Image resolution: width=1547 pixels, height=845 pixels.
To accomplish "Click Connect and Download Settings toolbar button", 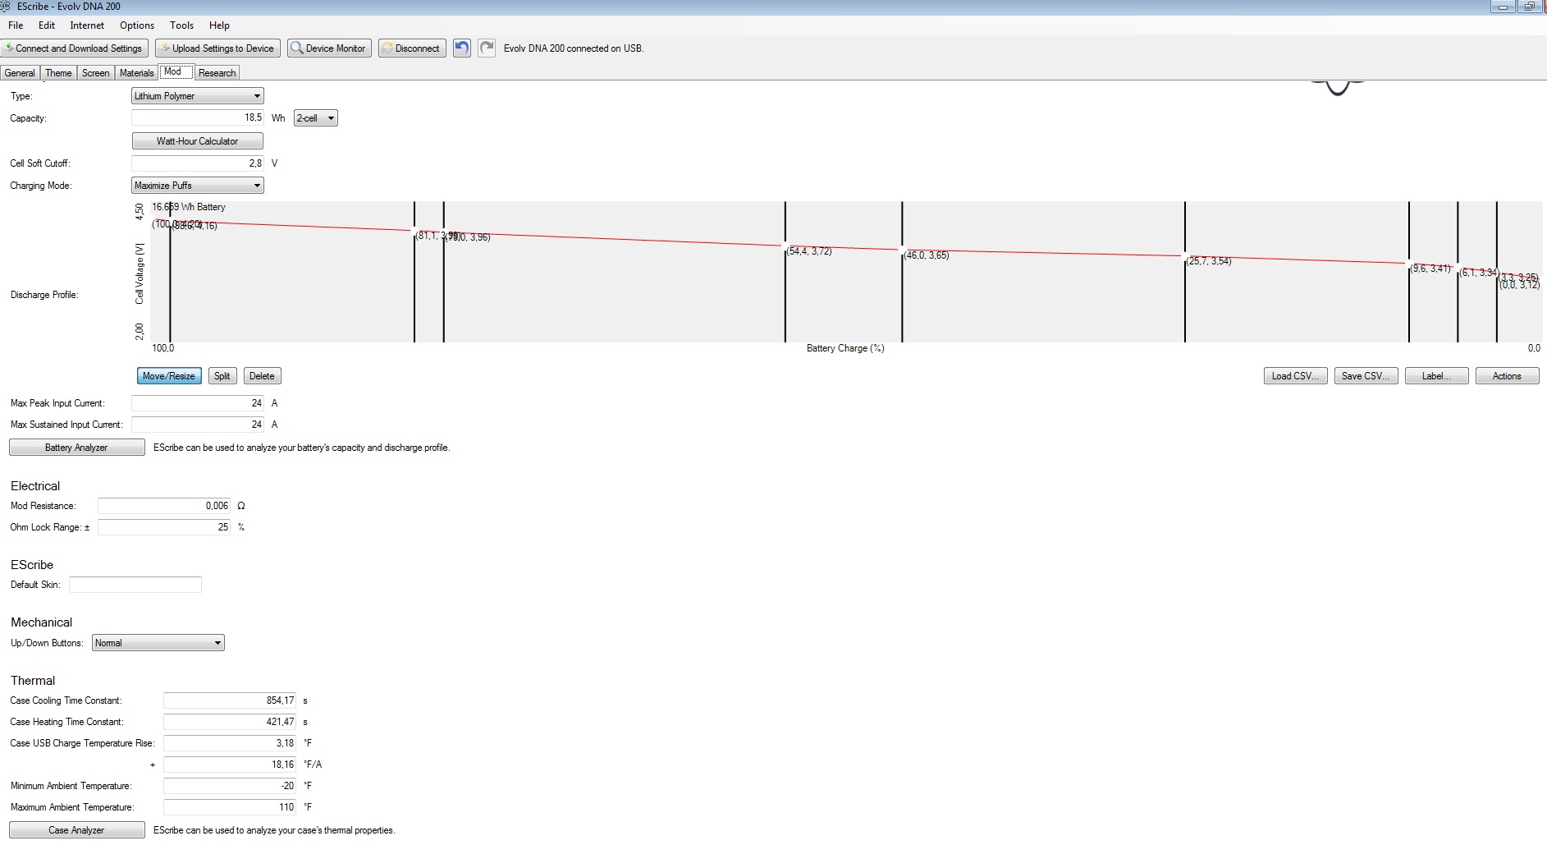I will click(x=75, y=48).
